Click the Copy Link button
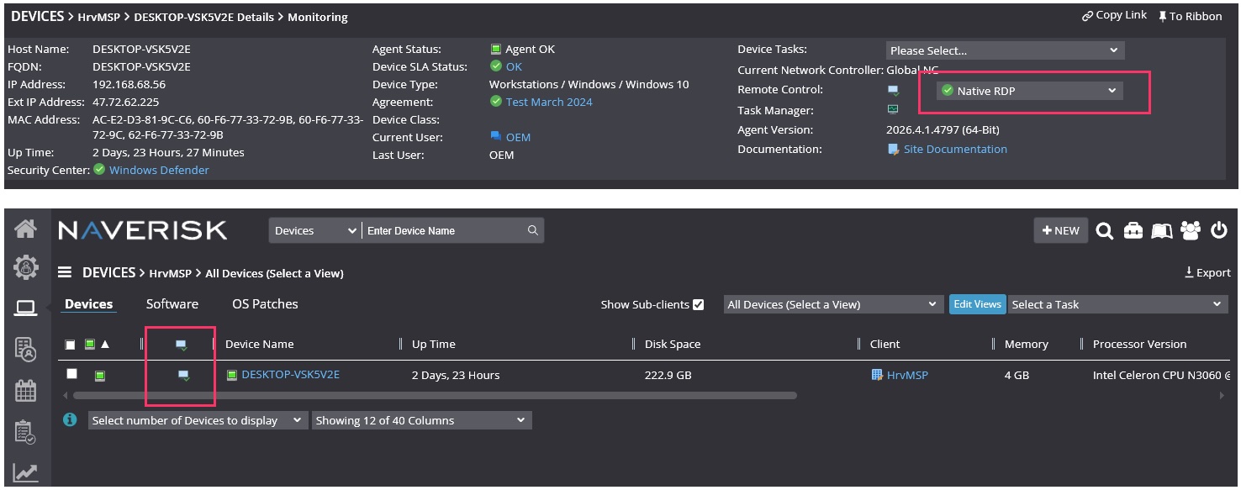Image resolution: width=1241 pixels, height=490 pixels. [1115, 15]
